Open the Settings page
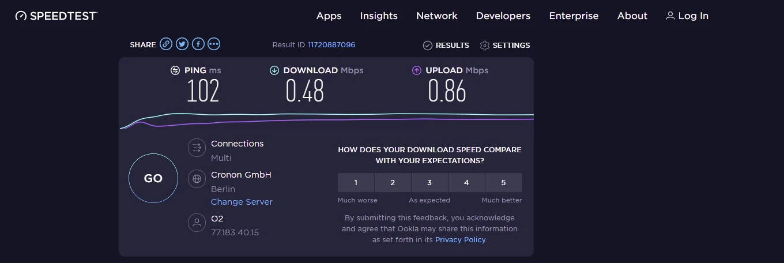 click(x=505, y=45)
